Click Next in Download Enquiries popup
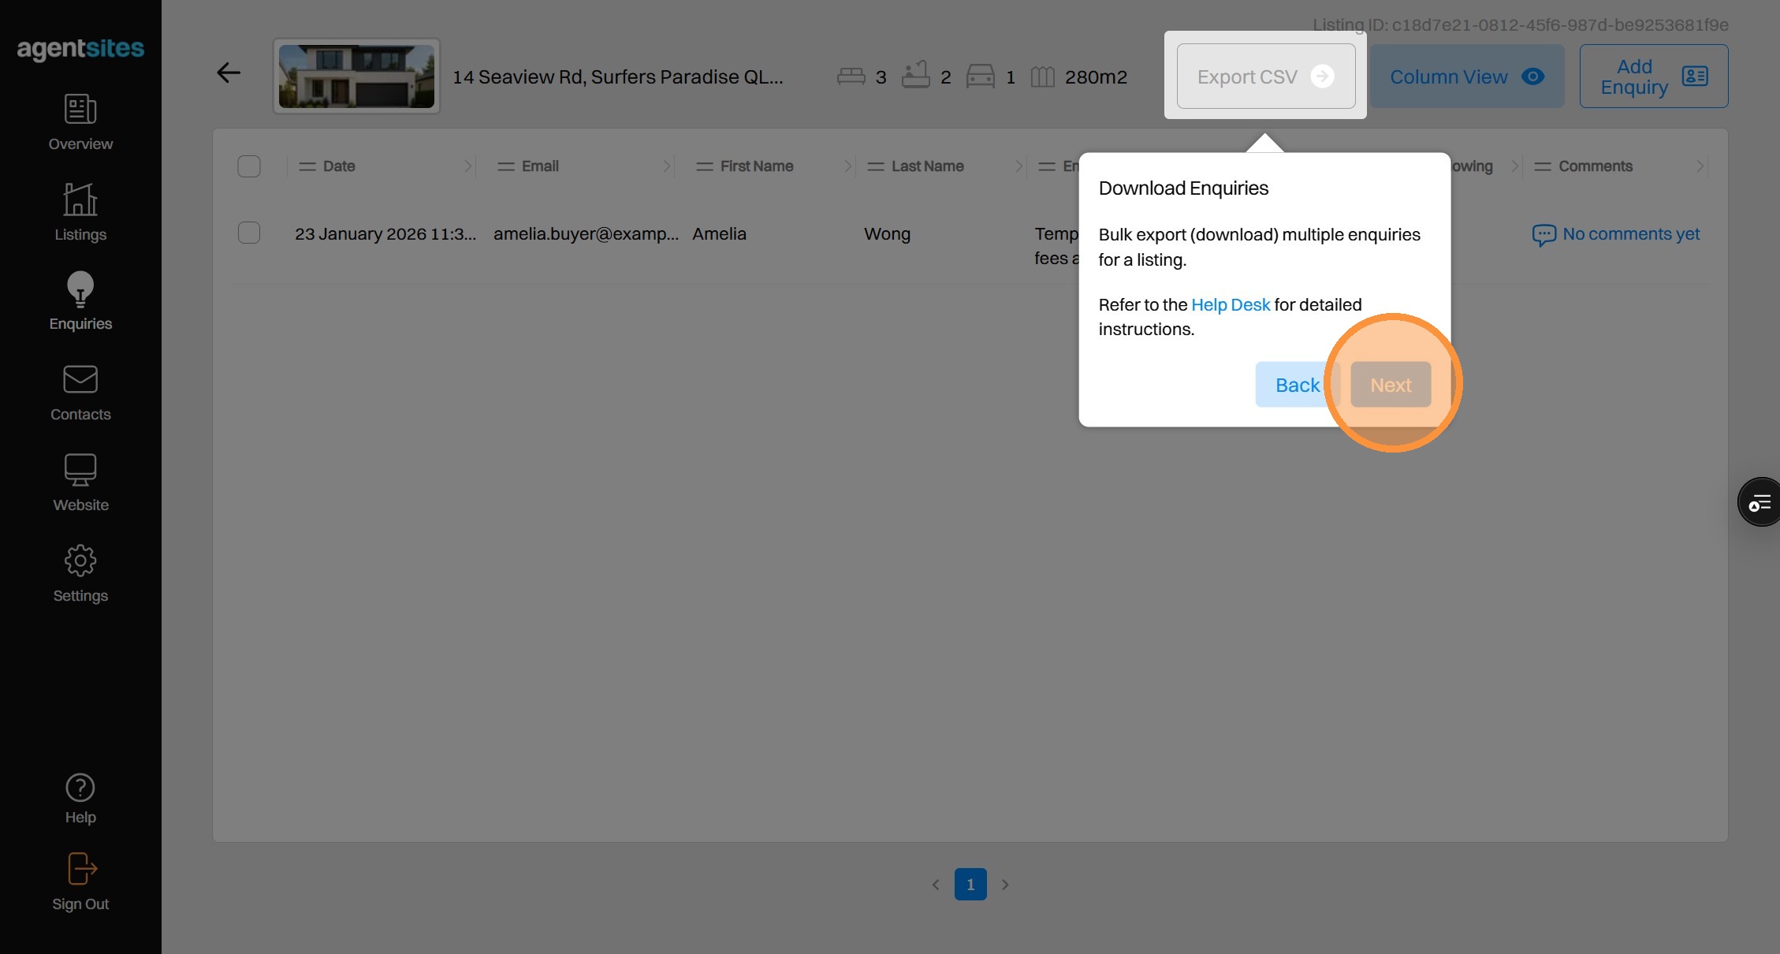Image resolution: width=1780 pixels, height=954 pixels. [1391, 385]
